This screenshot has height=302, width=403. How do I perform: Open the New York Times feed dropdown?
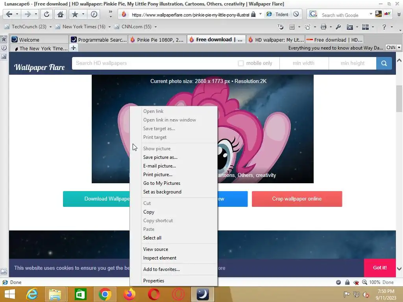(109, 27)
